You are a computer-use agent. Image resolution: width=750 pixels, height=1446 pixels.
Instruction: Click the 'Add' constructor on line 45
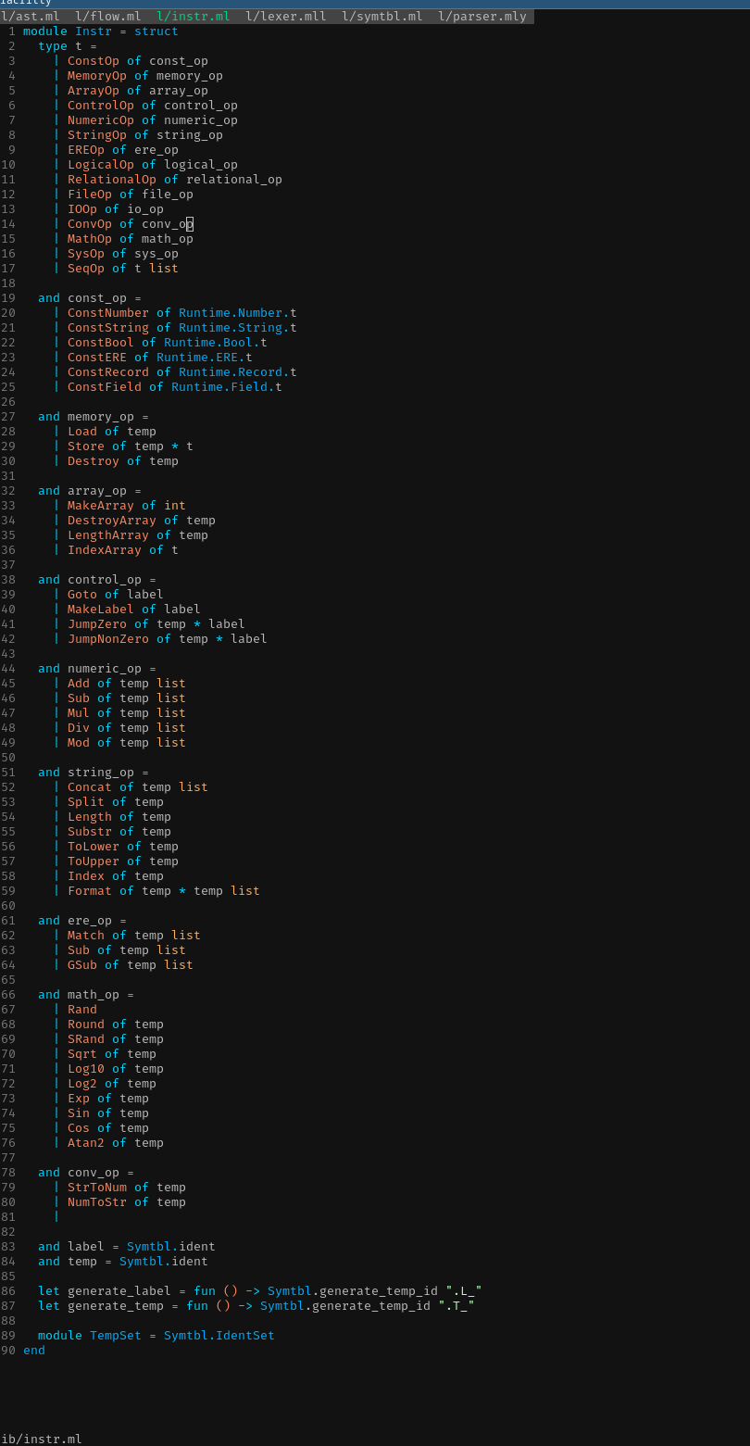pos(79,684)
